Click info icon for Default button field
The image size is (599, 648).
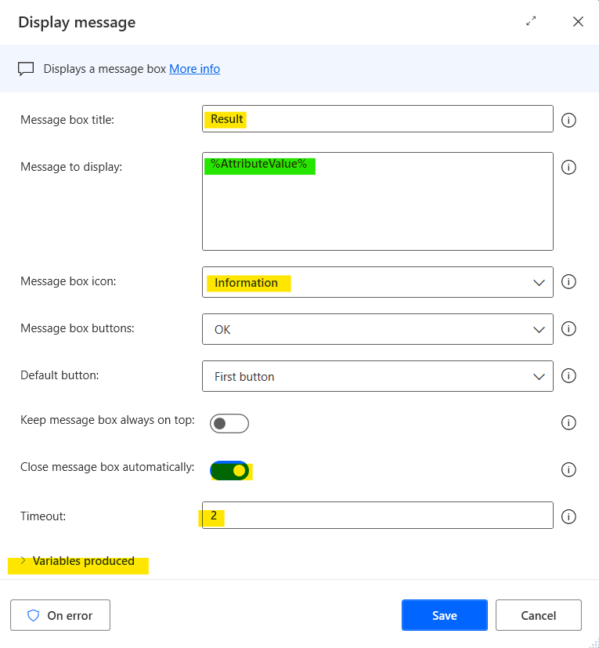[569, 376]
